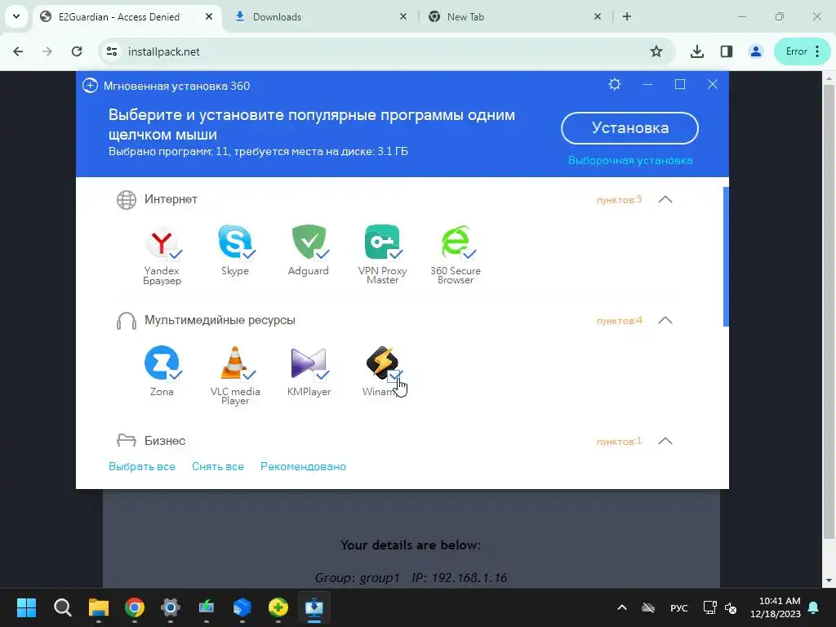Viewport: 836px width, 627px height.
Task: Collapse the Интернет section chevron
Action: [665, 199]
